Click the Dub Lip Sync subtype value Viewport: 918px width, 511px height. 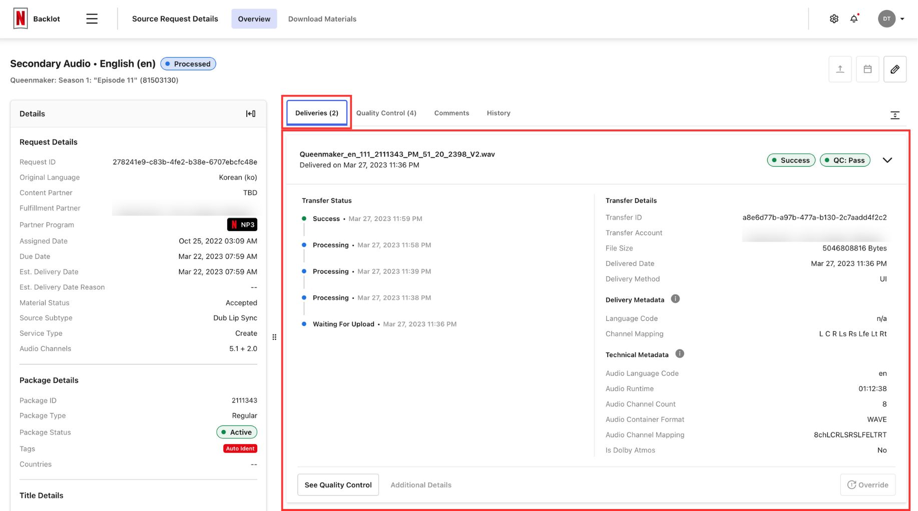235,318
